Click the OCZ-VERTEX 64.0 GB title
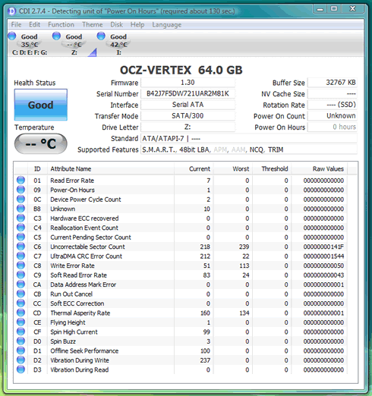The height and width of the screenshot is (396, 372). click(181, 70)
